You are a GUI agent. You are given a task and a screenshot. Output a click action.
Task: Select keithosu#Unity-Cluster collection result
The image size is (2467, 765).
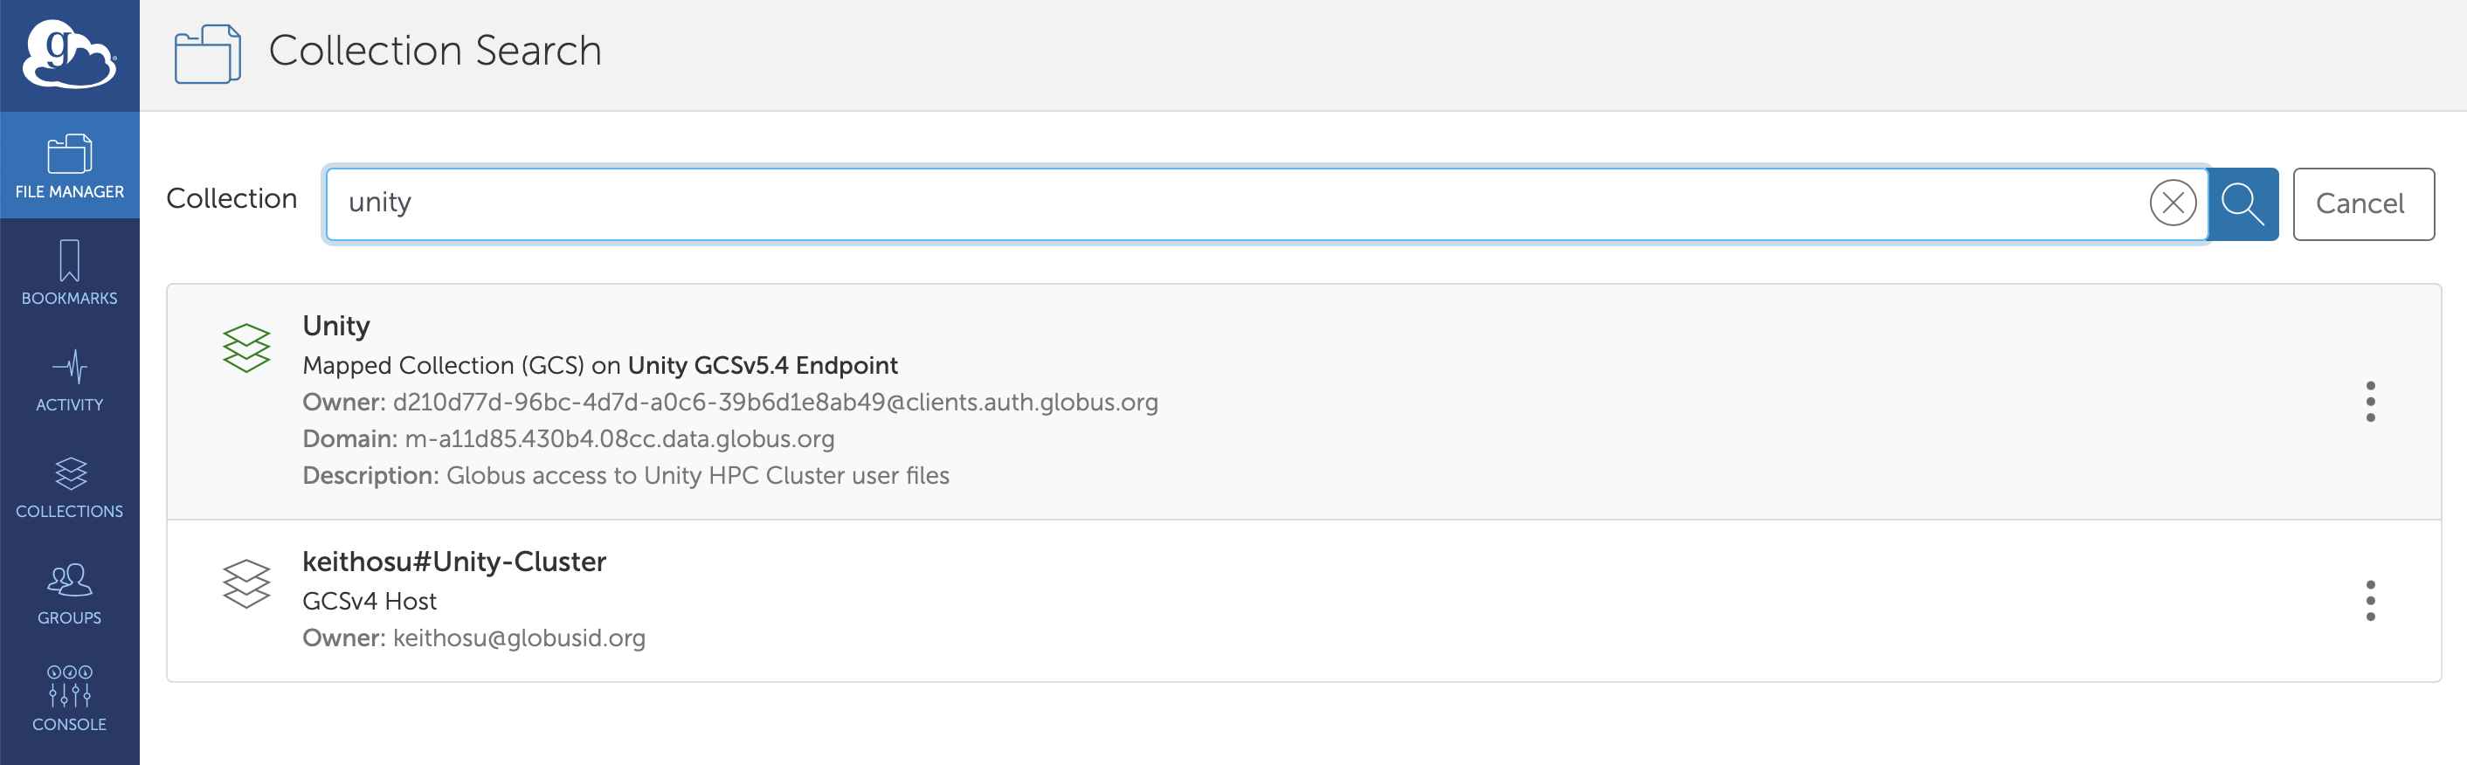[x=1303, y=602]
